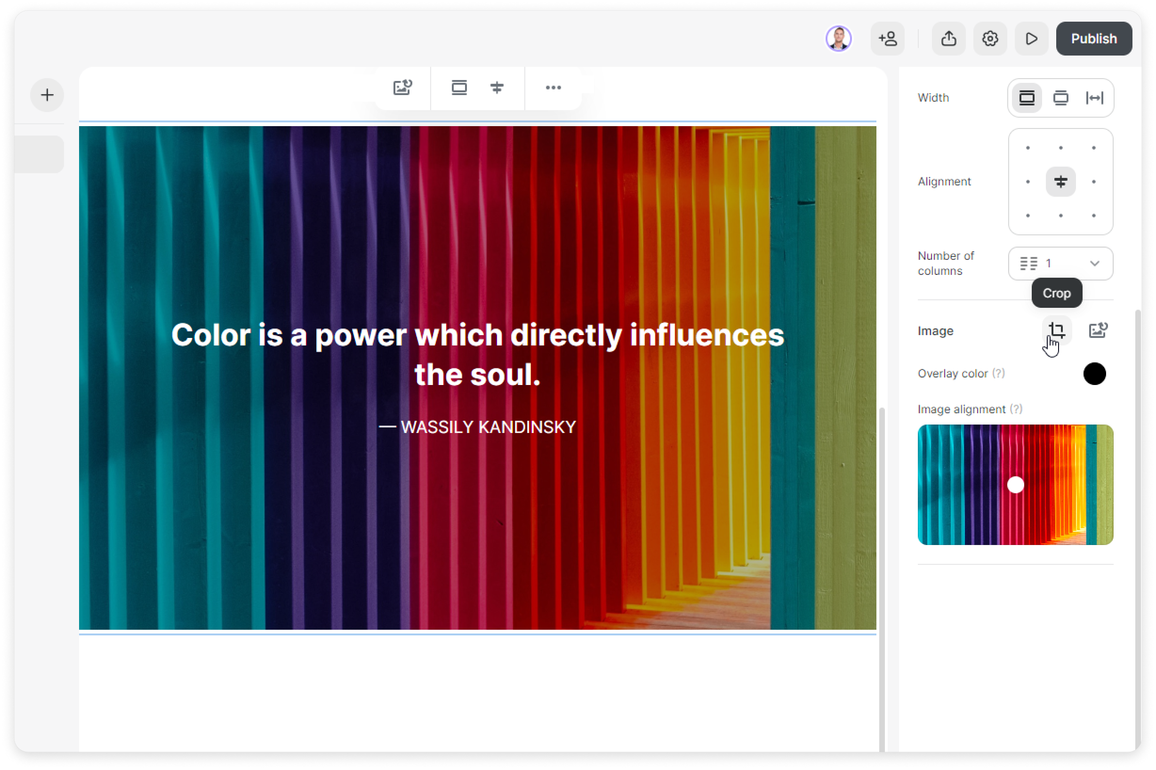
Task: Set alignment to middle left dot
Action: point(1027,182)
